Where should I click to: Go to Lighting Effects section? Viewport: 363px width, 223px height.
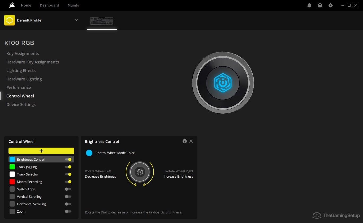21,71
